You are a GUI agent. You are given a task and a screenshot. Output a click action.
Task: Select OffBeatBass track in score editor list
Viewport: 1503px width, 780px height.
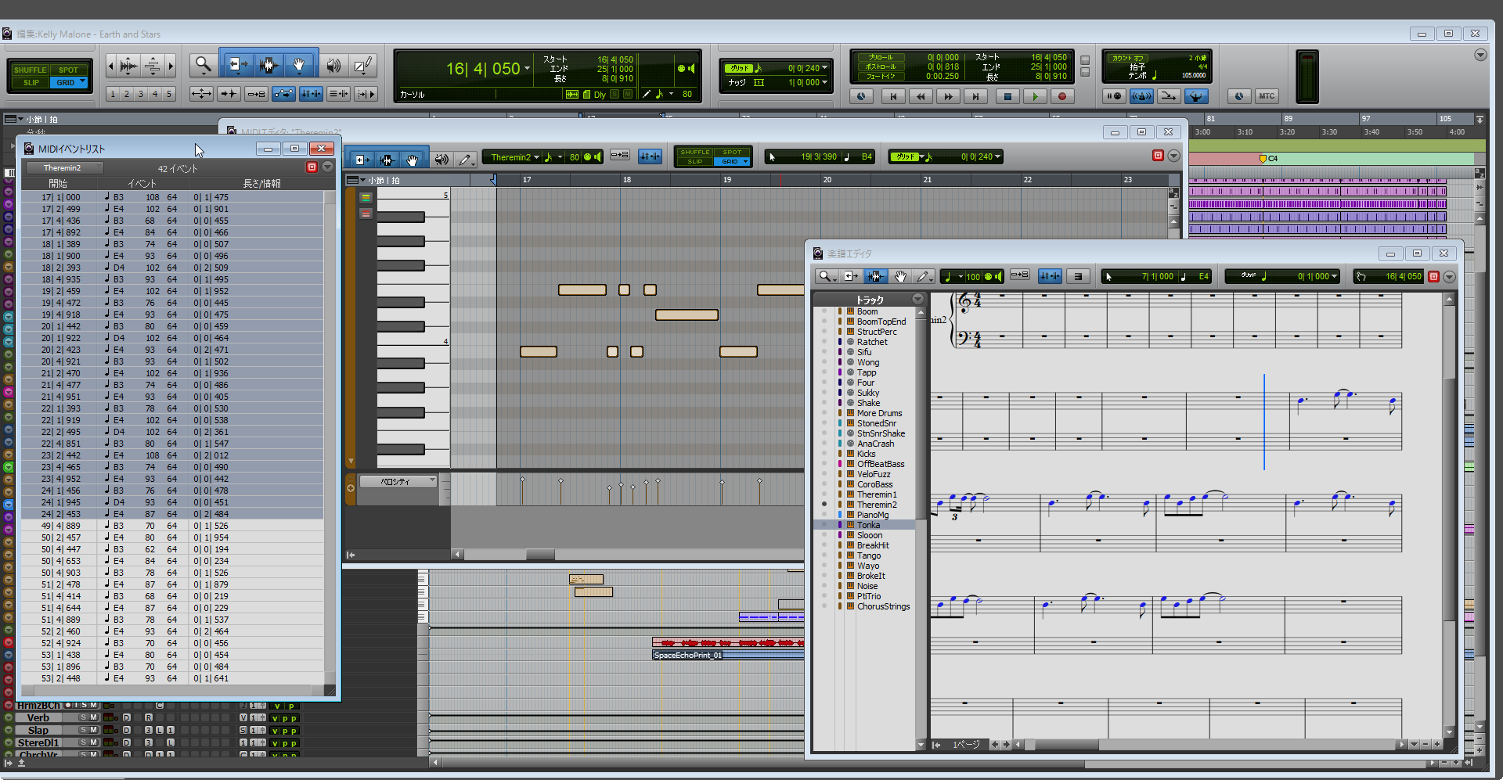881,464
